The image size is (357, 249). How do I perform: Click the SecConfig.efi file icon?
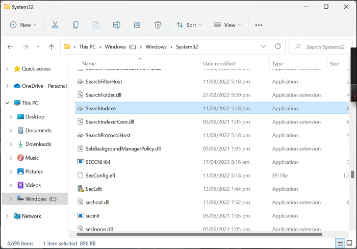click(81, 176)
